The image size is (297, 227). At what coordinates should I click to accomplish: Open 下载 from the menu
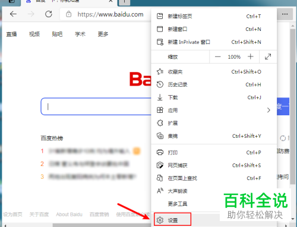pyautogui.click(x=214, y=97)
